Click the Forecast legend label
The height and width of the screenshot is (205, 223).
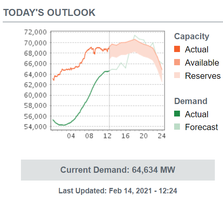click(x=201, y=127)
